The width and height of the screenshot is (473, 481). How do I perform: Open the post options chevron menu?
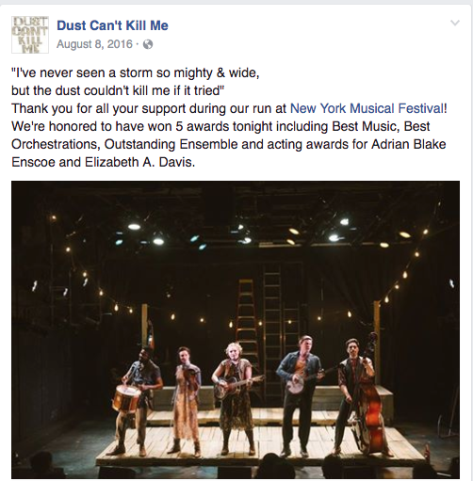(x=455, y=23)
